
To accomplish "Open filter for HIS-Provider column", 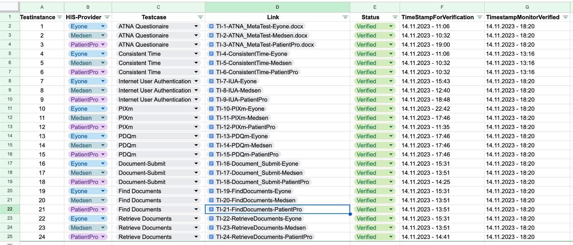I will (107, 17).
